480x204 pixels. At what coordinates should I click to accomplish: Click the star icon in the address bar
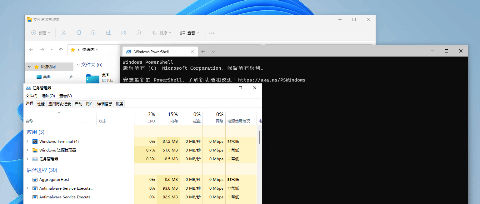(x=73, y=50)
